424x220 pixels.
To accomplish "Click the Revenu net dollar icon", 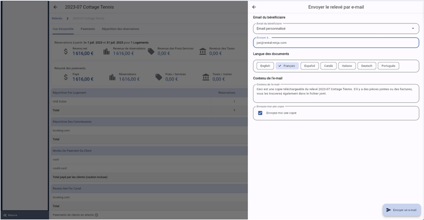I will [x=66, y=52].
